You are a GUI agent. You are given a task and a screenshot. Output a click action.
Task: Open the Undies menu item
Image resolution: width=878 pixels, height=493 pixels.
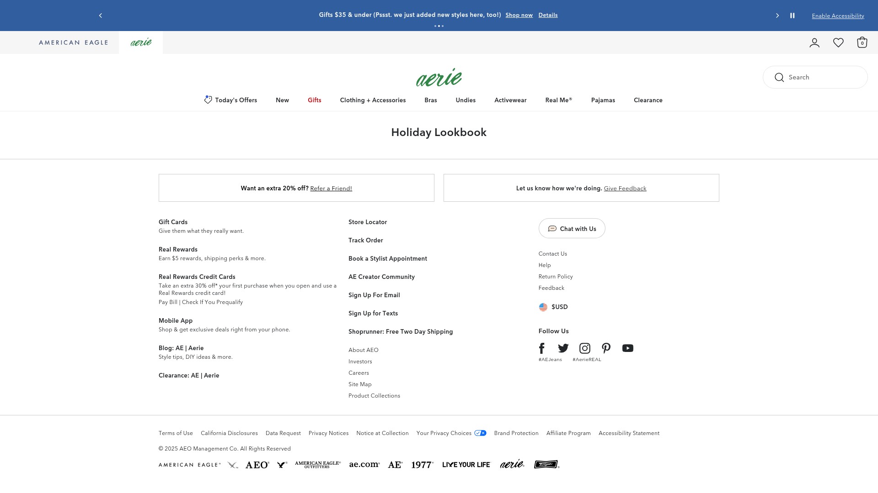pyautogui.click(x=466, y=100)
